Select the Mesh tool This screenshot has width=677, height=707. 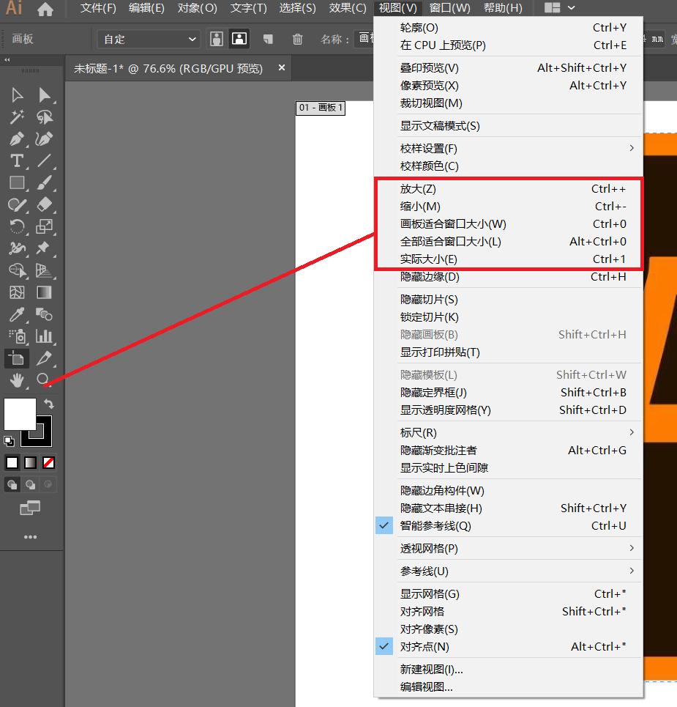pyautogui.click(x=17, y=292)
